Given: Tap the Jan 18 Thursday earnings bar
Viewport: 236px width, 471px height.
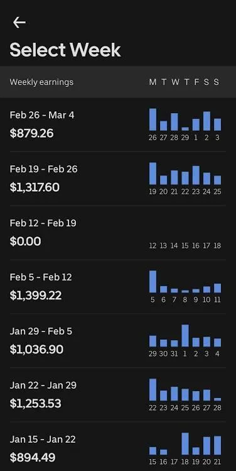Looking at the screenshot, I should pyautogui.click(x=185, y=444).
